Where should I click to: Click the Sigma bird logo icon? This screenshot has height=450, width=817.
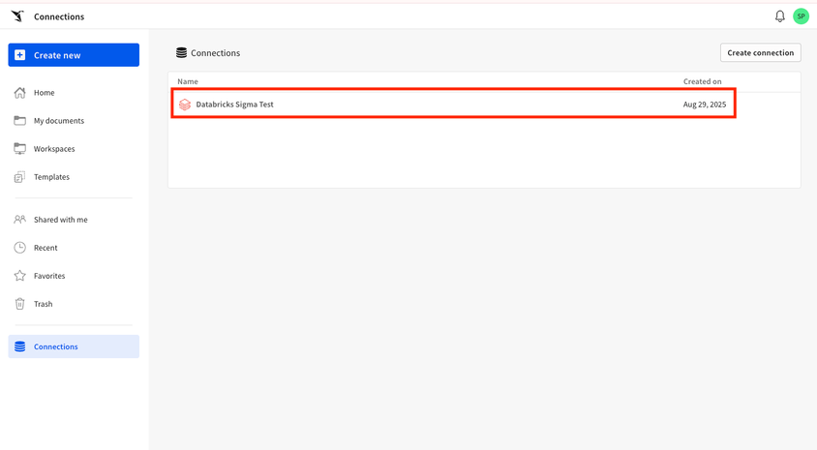tap(16, 16)
